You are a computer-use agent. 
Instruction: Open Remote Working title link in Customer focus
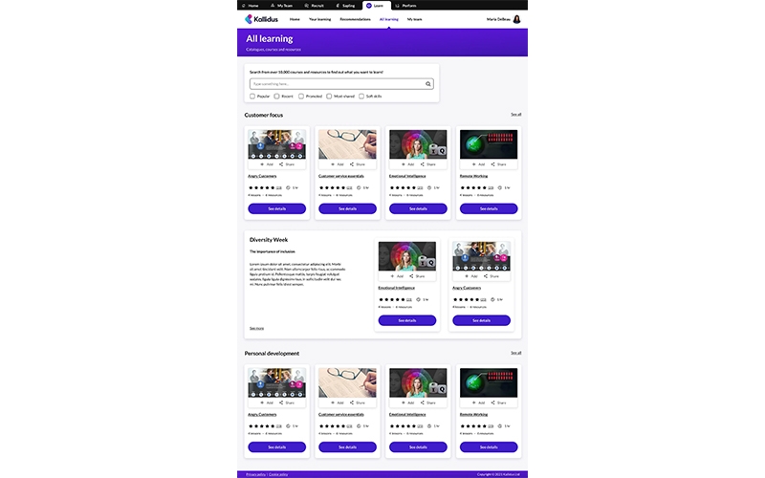[x=473, y=176]
